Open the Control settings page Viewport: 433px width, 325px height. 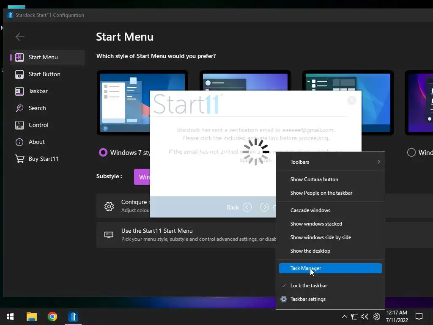[x=47, y=125]
